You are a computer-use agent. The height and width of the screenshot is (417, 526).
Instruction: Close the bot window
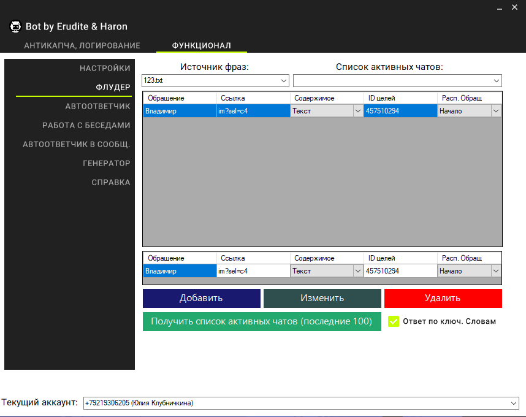514,7
